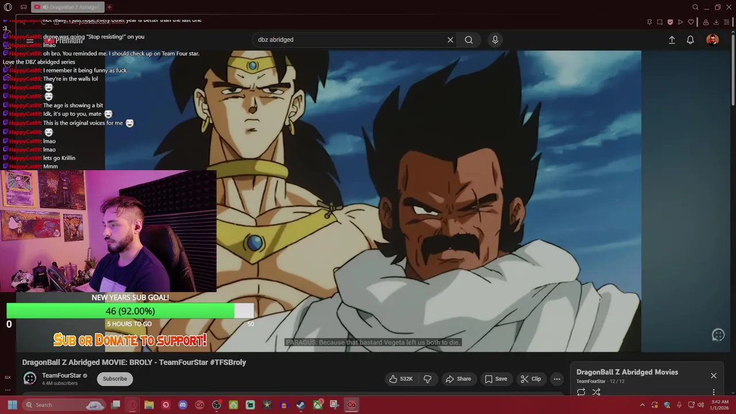
Task: Click the workspaces icon beside Opera menu
Action: click(x=24, y=7)
